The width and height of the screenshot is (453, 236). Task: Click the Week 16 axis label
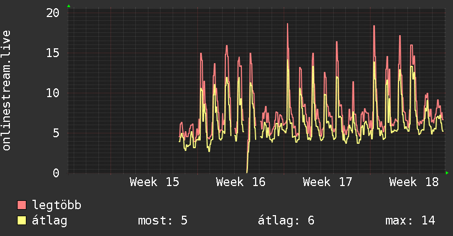coord(241,182)
